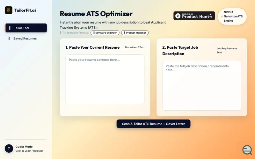
Task: Click the Guest Mode label
Action: (x=24, y=147)
